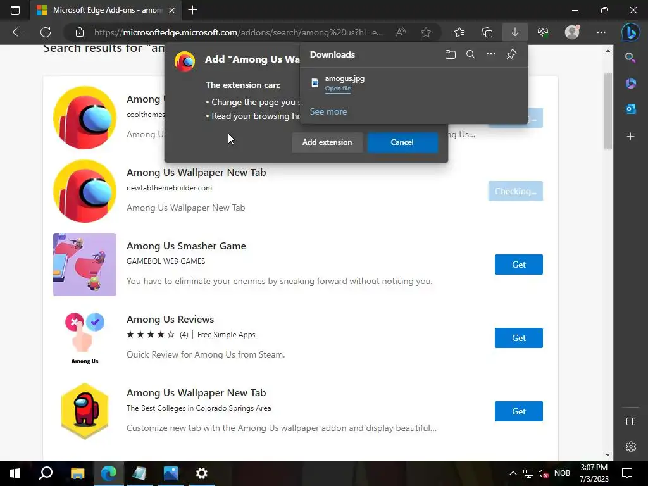
Task: Open sidebar settings gear
Action: [x=630, y=447]
